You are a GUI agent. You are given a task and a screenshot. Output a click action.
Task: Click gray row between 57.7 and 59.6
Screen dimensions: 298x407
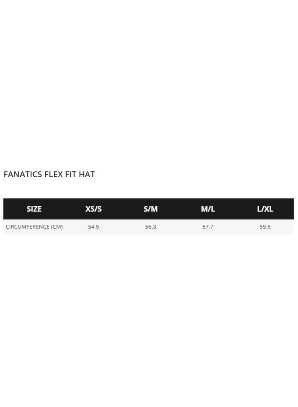(236, 227)
